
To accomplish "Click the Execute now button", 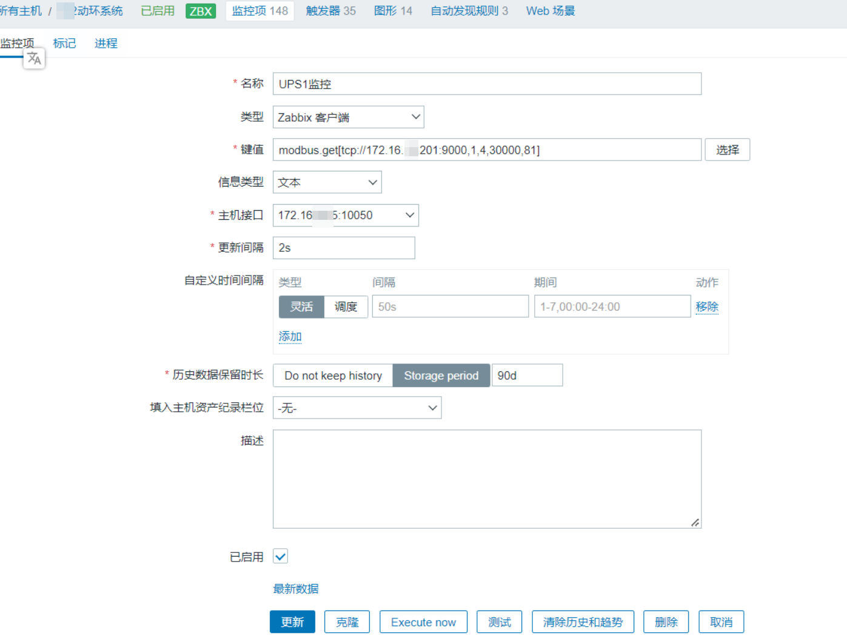I will (423, 622).
